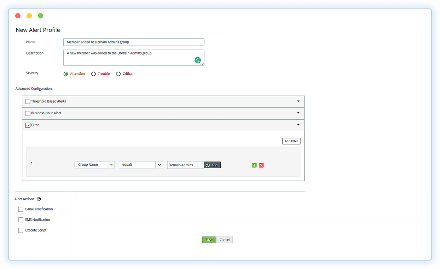This screenshot has width=440, height=269.
Task: Click the Add Filter button
Action: (291, 141)
